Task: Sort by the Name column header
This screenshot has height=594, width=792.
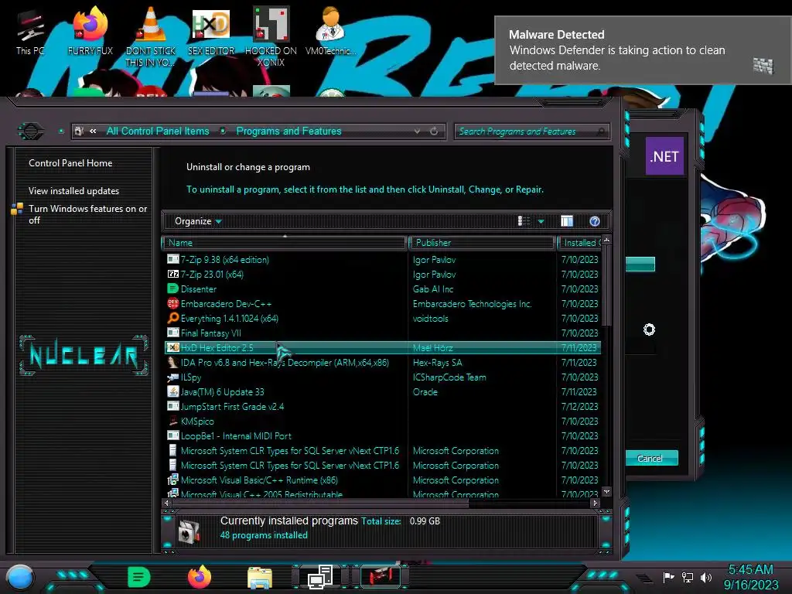Action: tap(285, 243)
